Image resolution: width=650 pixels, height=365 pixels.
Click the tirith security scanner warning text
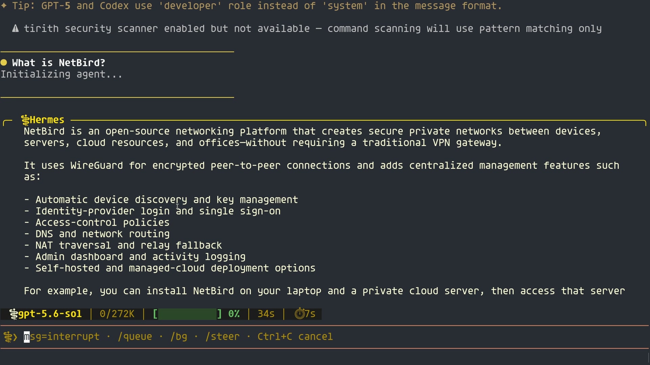313,29
